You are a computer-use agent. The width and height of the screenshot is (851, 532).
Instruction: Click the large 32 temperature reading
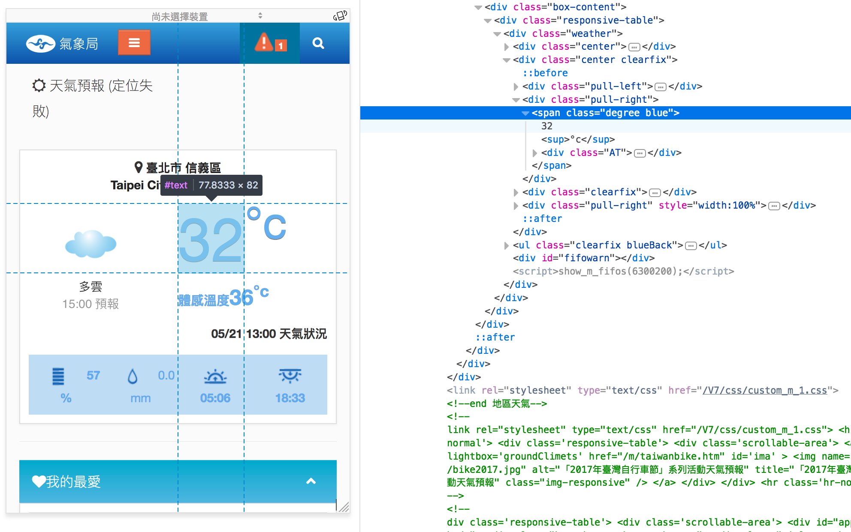(x=211, y=239)
